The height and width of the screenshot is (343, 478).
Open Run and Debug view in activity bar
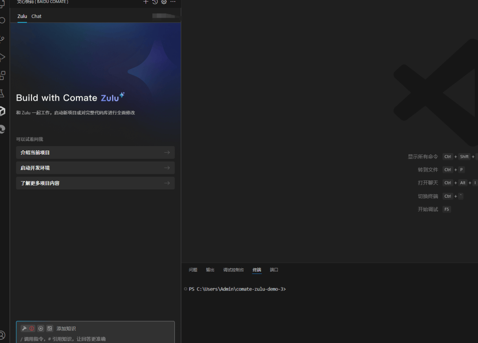[2, 57]
